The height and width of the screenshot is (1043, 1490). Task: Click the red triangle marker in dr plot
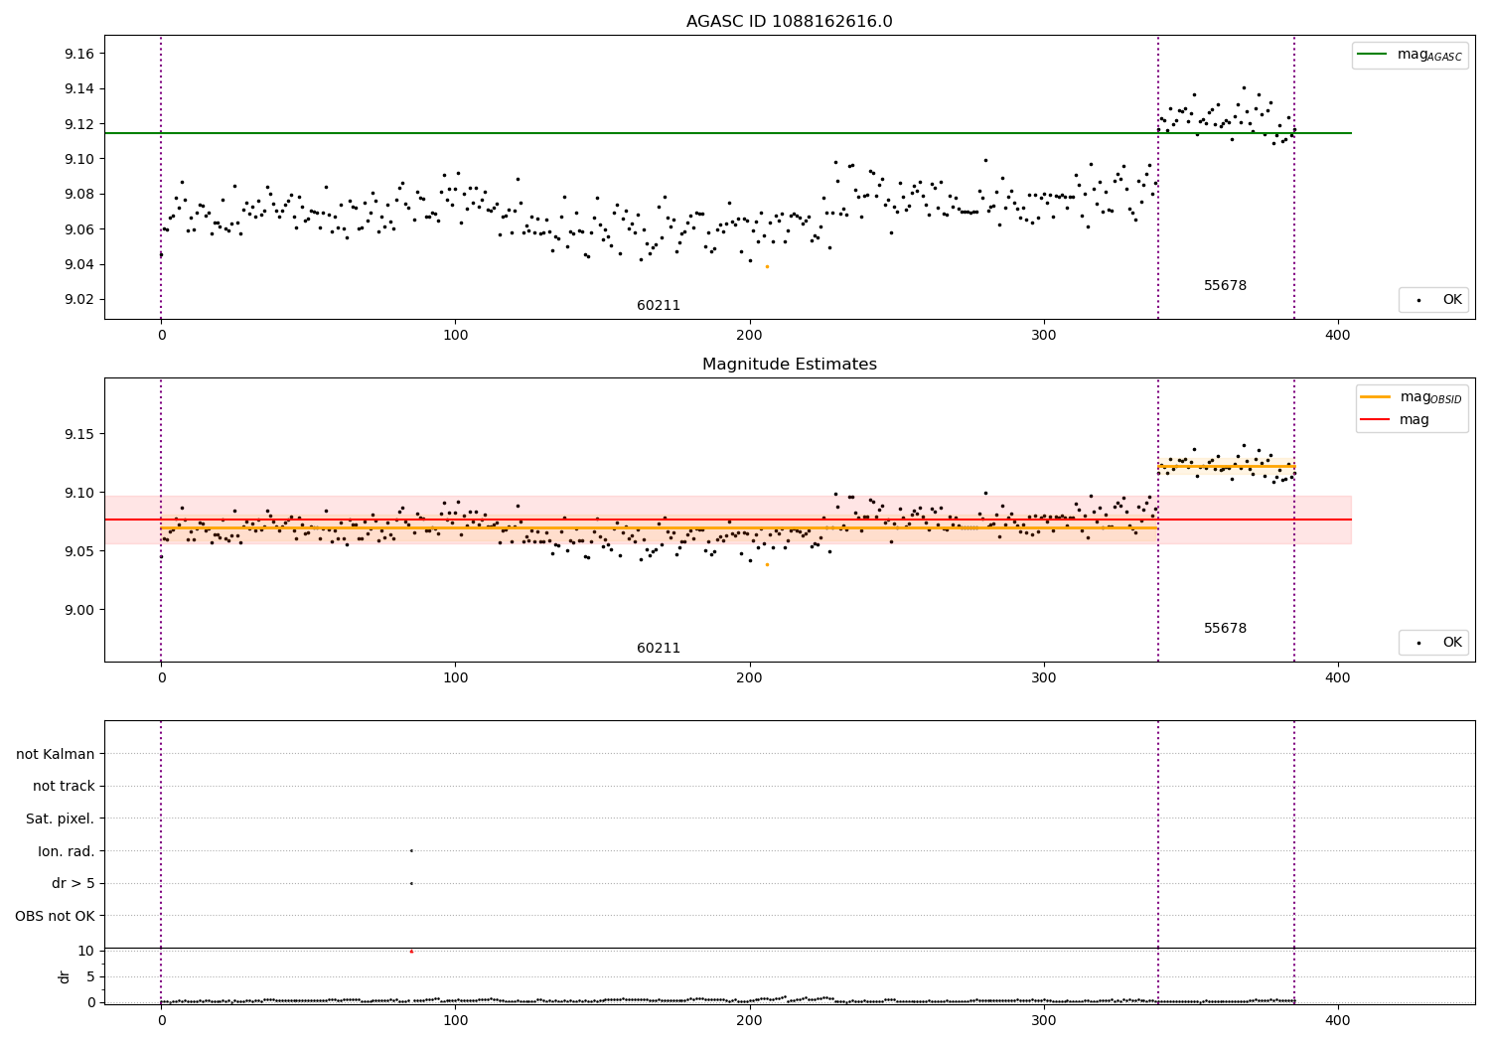pos(411,951)
